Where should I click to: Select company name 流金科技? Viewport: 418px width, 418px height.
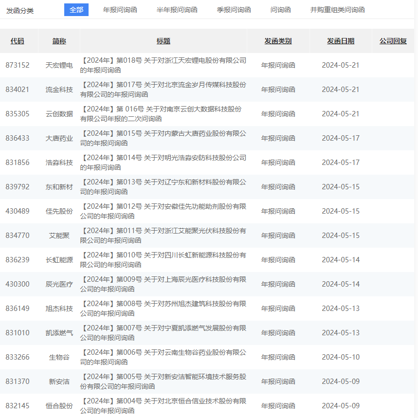59,90
